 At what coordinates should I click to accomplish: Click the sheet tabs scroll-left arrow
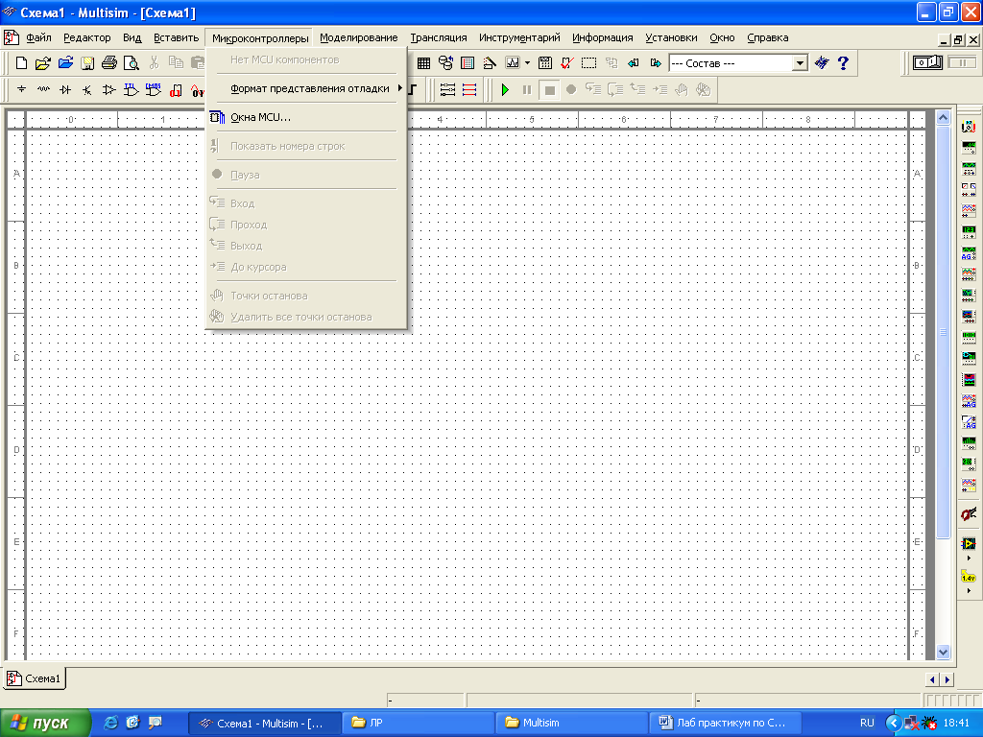click(x=932, y=679)
